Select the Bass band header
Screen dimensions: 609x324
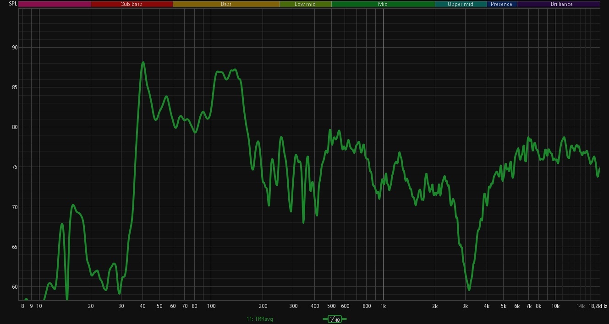pyautogui.click(x=226, y=4)
